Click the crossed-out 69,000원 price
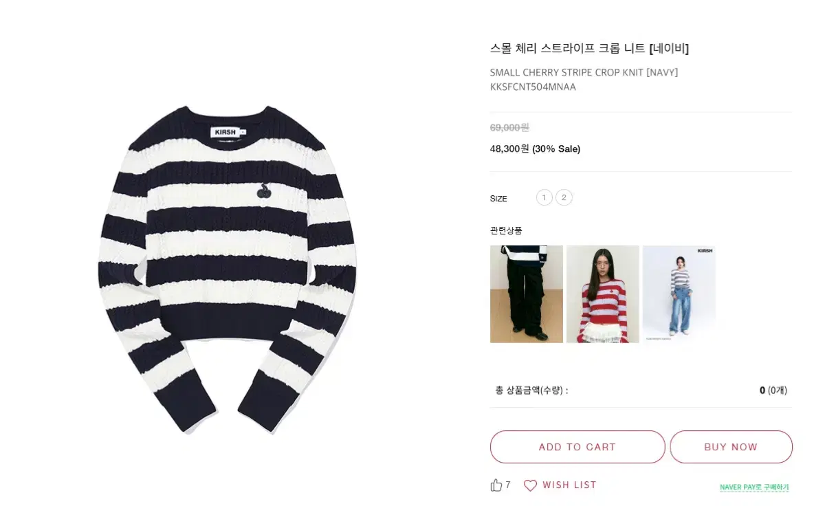 [x=509, y=127]
